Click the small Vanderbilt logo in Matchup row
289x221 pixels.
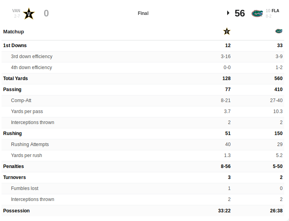pos(227,31)
